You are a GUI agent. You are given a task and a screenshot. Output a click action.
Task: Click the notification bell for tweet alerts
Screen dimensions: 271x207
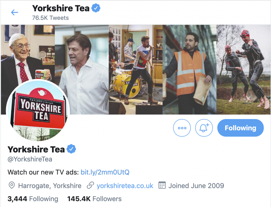(204, 128)
